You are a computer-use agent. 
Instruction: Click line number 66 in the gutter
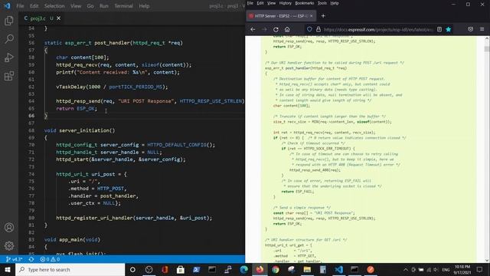click(x=31, y=116)
